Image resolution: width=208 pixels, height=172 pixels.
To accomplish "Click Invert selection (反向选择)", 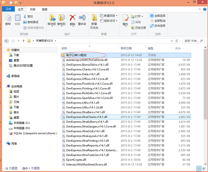I will 158,26.
